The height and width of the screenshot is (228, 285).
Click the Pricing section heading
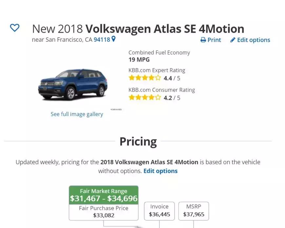(x=138, y=142)
